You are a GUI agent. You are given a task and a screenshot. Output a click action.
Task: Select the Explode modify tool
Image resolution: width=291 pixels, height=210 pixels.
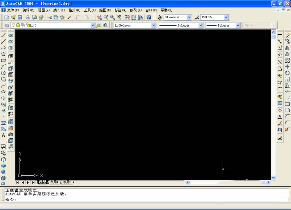287,129
